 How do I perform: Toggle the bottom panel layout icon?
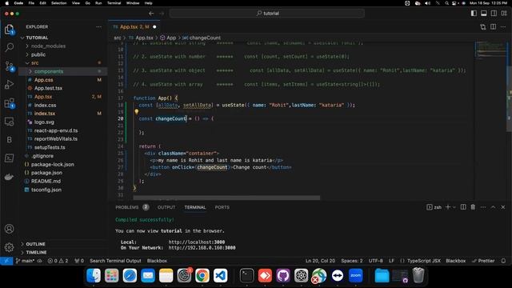[483, 14]
